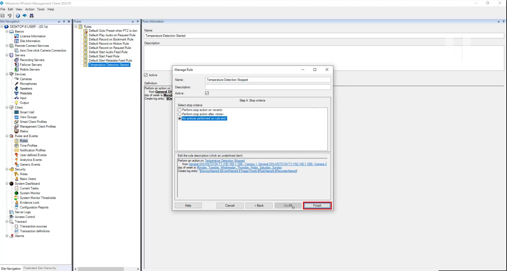Switch to Federated Site Hierarchy tab
This screenshot has height=271, width=507.
coord(40,268)
